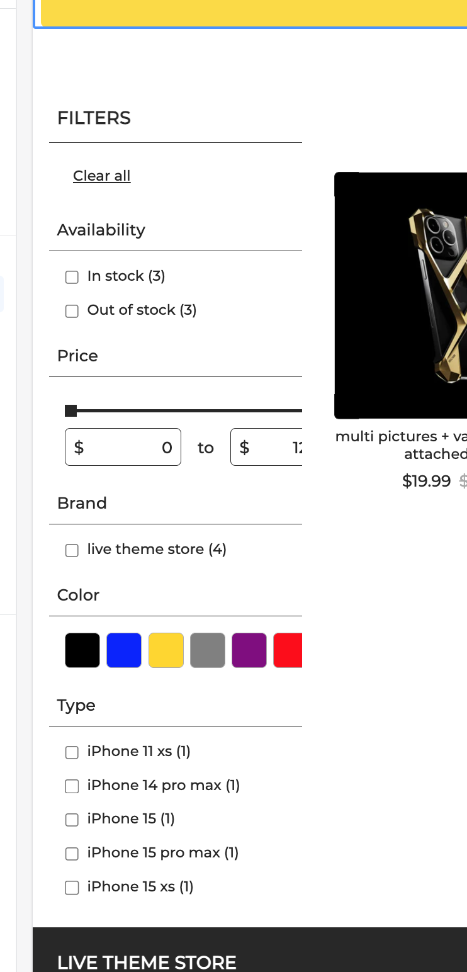Open the gold phone case product image

click(400, 295)
